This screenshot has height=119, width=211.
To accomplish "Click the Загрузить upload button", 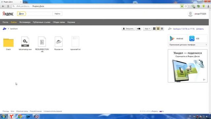I will 128,29.
